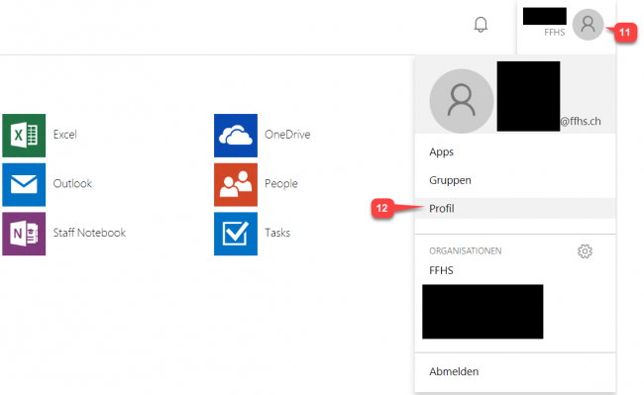
Task: Choose Abmelden to sign out
Action: 454,371
